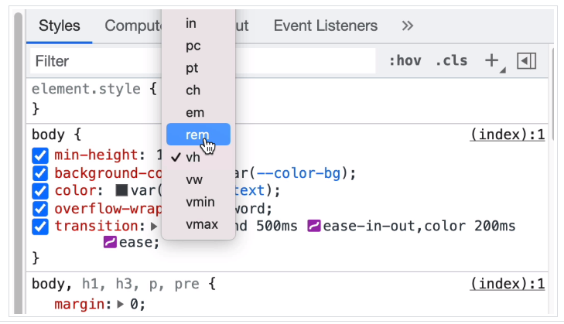
Task: Expand the transition shorthand triangle
Action: coord(153,227)
